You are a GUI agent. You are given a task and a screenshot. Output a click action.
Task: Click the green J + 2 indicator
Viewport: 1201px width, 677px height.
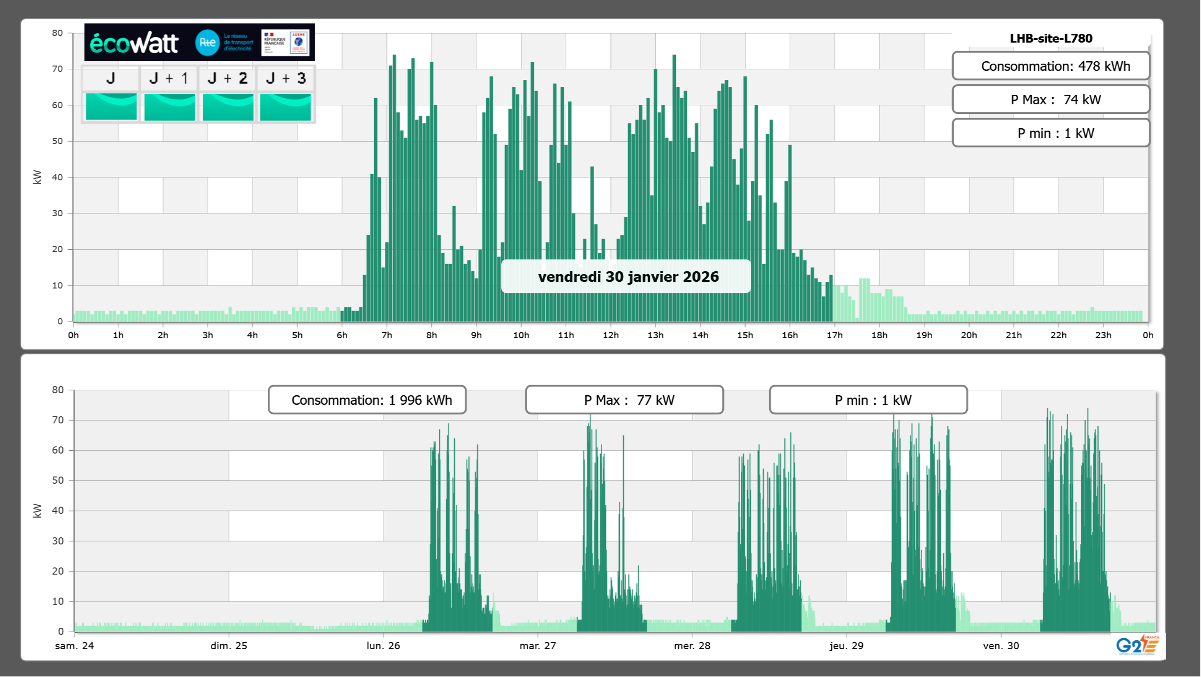click(228, 106)
